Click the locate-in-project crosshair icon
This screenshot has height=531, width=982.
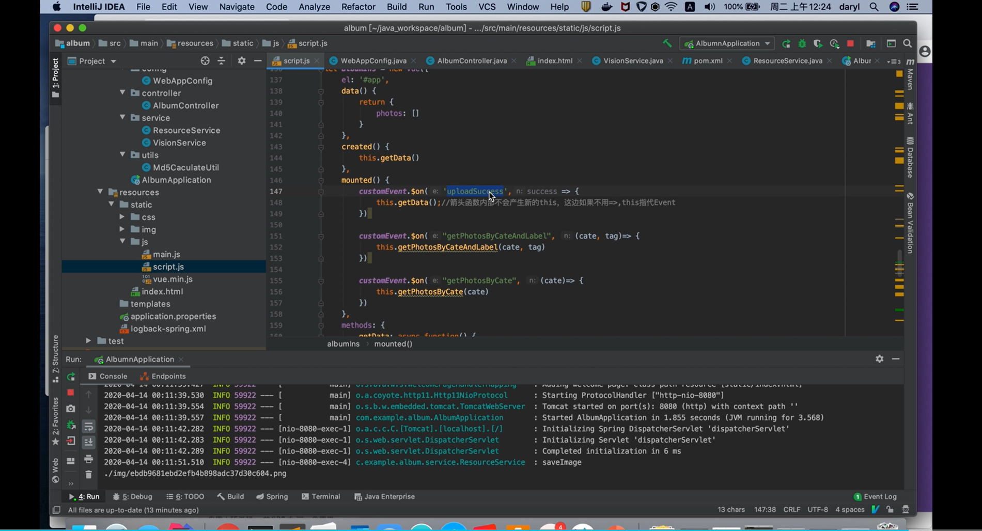pos(205,61)
